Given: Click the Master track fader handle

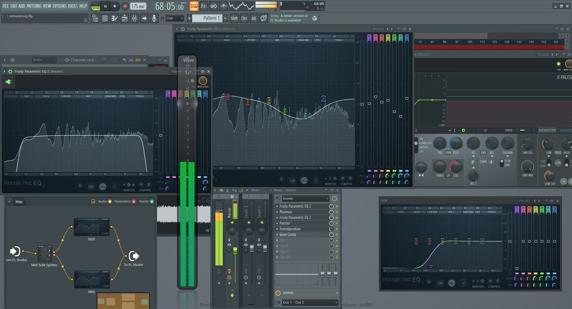Looking at the screenshot, I should (x=235, y=250).
